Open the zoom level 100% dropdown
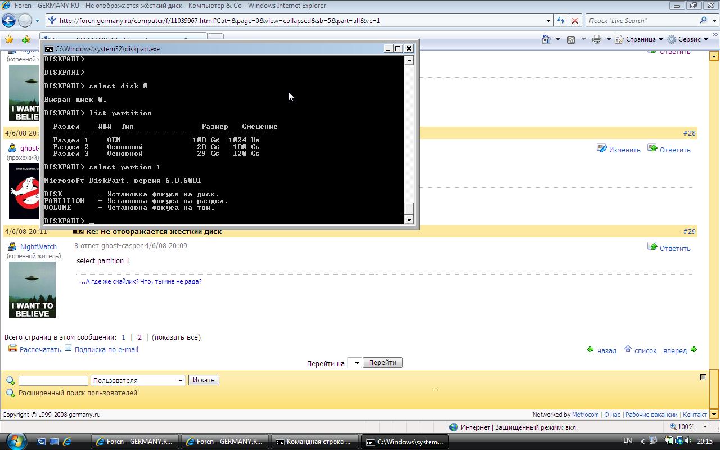 706,427
